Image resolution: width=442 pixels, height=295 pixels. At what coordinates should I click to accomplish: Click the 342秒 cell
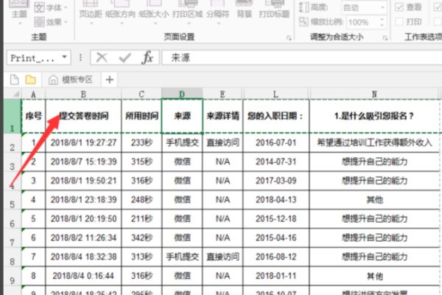click(141, 238)
